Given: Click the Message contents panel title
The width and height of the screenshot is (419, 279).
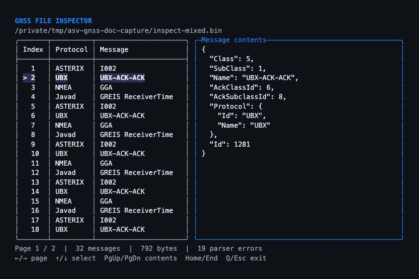Looking at the screenshot, I should (234, 40).
